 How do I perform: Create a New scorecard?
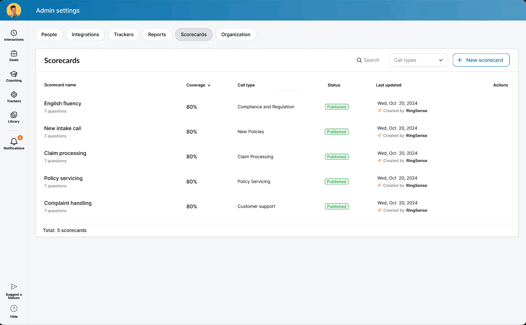[481, 60]
